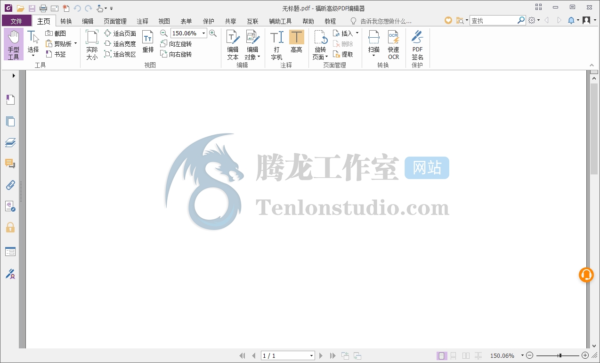Choose Fit Width (适合宽度)
600x363 pixels.
[120, 44]
